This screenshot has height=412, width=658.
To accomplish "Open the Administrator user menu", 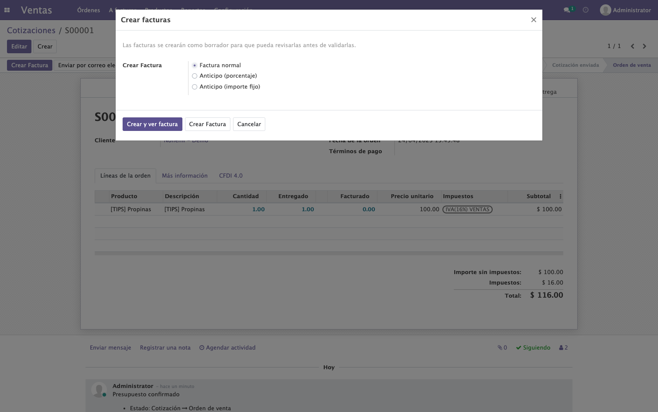I will pyautogui.click(x=625, y=10).
